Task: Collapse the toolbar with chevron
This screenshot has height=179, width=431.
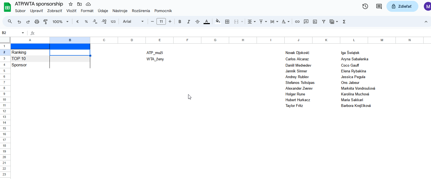Action: pyautogui.click(x=426, y=22)
